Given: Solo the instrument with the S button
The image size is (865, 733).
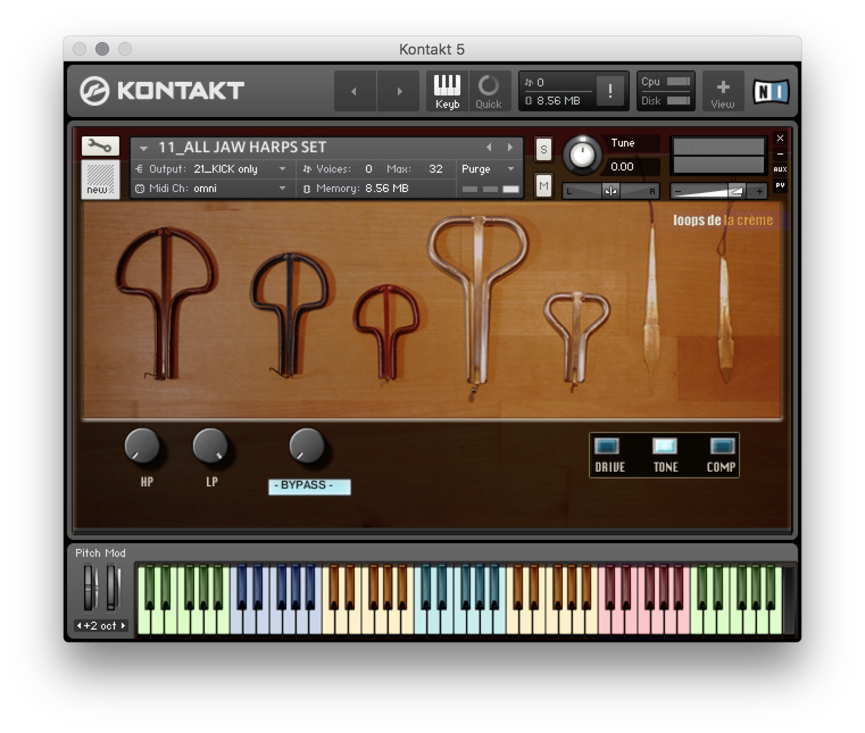Looking at the screenshot, I should pos(542,149).
